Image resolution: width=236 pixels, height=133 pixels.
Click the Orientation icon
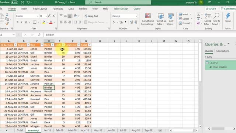(76, 16)
